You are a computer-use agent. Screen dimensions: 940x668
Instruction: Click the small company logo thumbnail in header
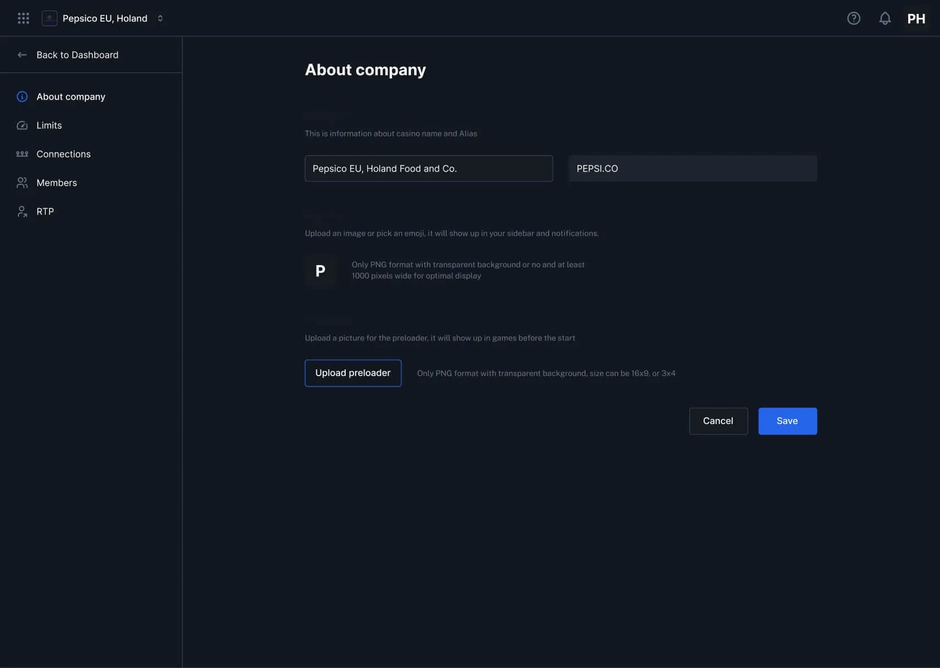click(x=50, y=18)
